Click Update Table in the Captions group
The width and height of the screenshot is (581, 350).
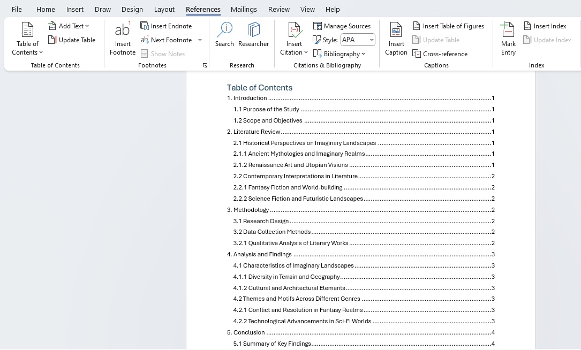click(x=436, y=40)
